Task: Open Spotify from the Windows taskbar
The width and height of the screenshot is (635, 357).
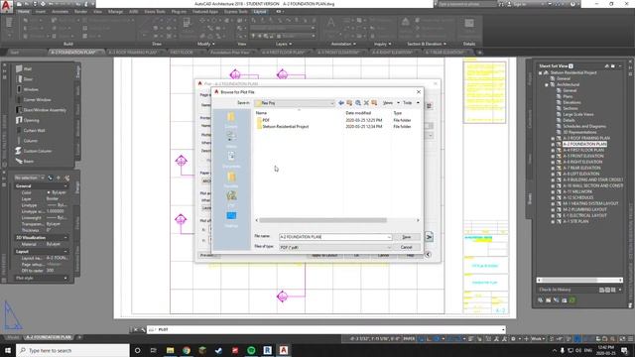Action: [x=251, y=350]
